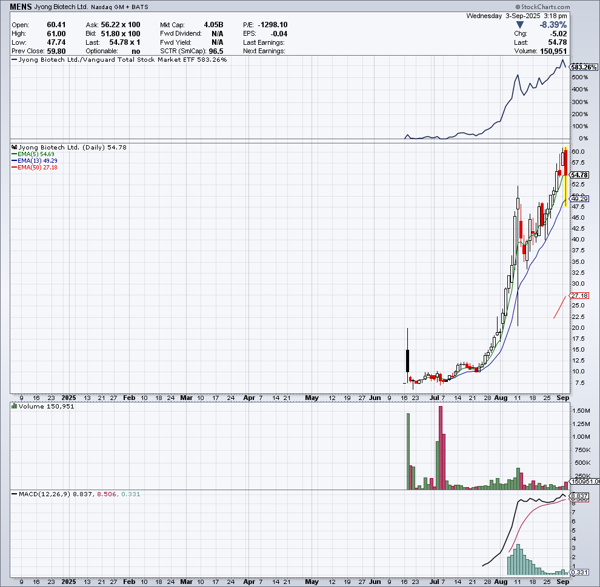Click the MACD histogram value 0.331 in legend
Viewport: 600px width, 587px height.
pyautogui.click(x=131, y=494)
